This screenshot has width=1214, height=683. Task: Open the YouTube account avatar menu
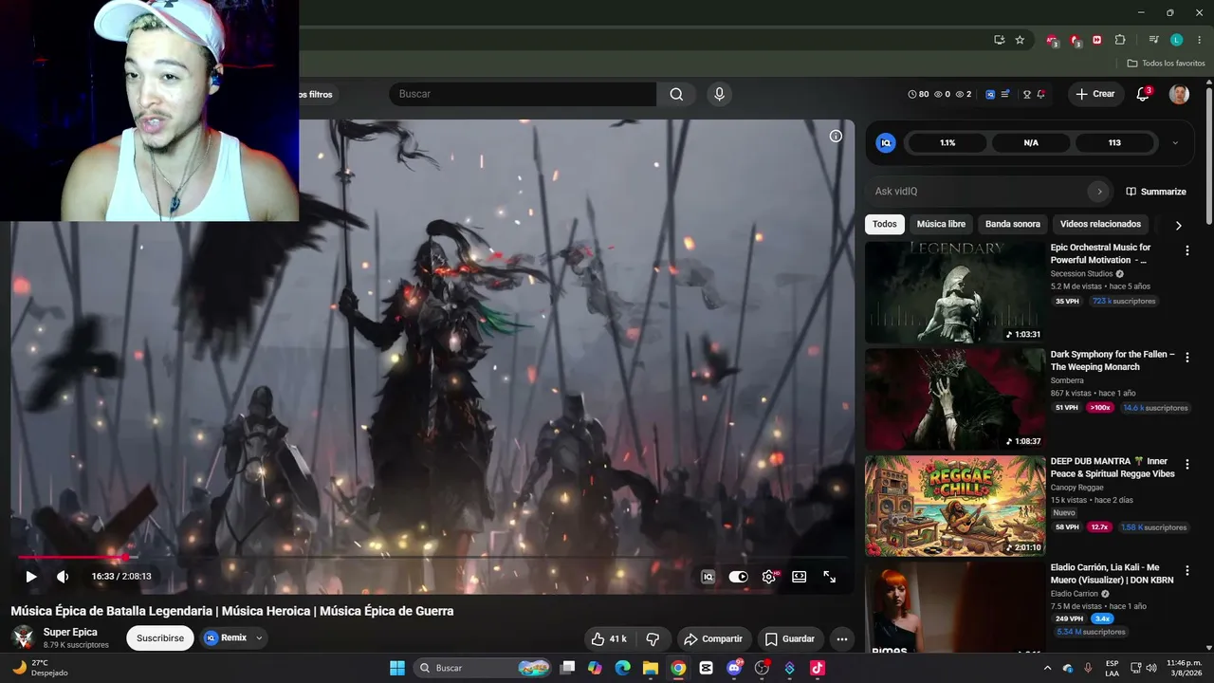1179,94
